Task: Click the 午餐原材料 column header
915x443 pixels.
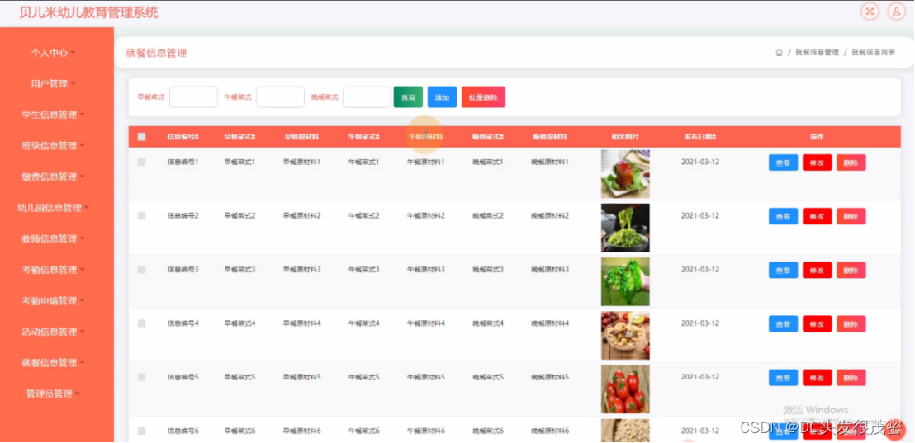Action: point(425,138)
